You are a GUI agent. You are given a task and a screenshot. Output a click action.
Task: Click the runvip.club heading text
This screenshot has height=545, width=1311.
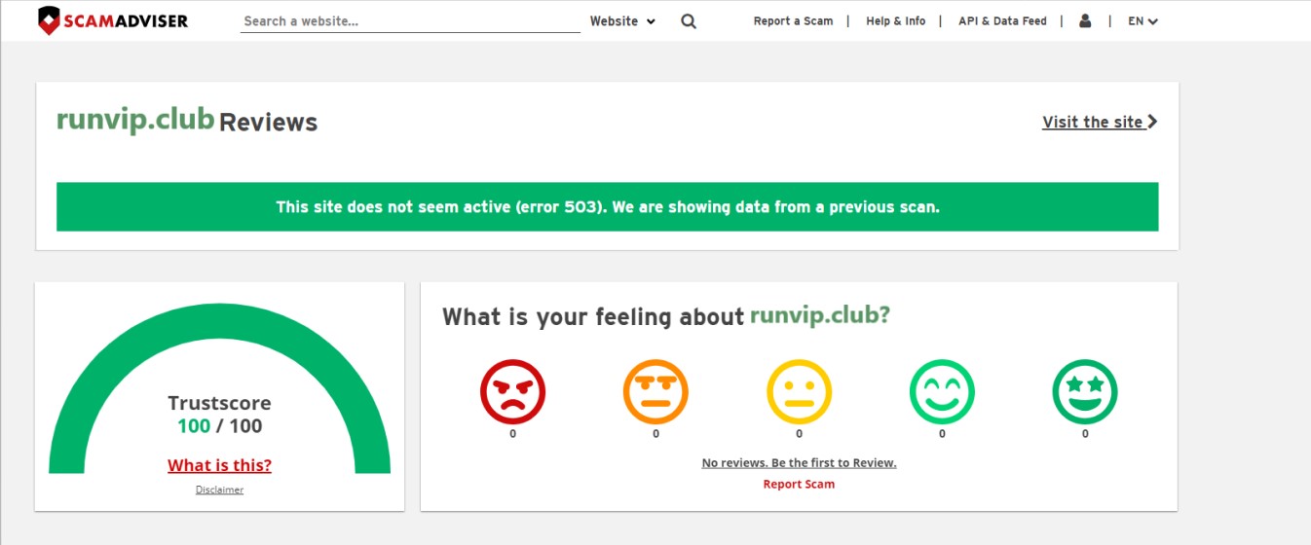(135, 120)
